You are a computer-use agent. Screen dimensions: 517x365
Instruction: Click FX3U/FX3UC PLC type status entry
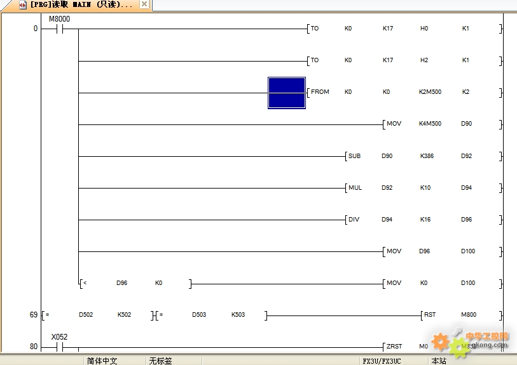point(382,361)
